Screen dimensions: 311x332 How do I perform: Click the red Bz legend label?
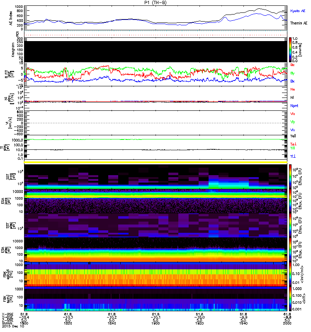(x=292, y=65)
